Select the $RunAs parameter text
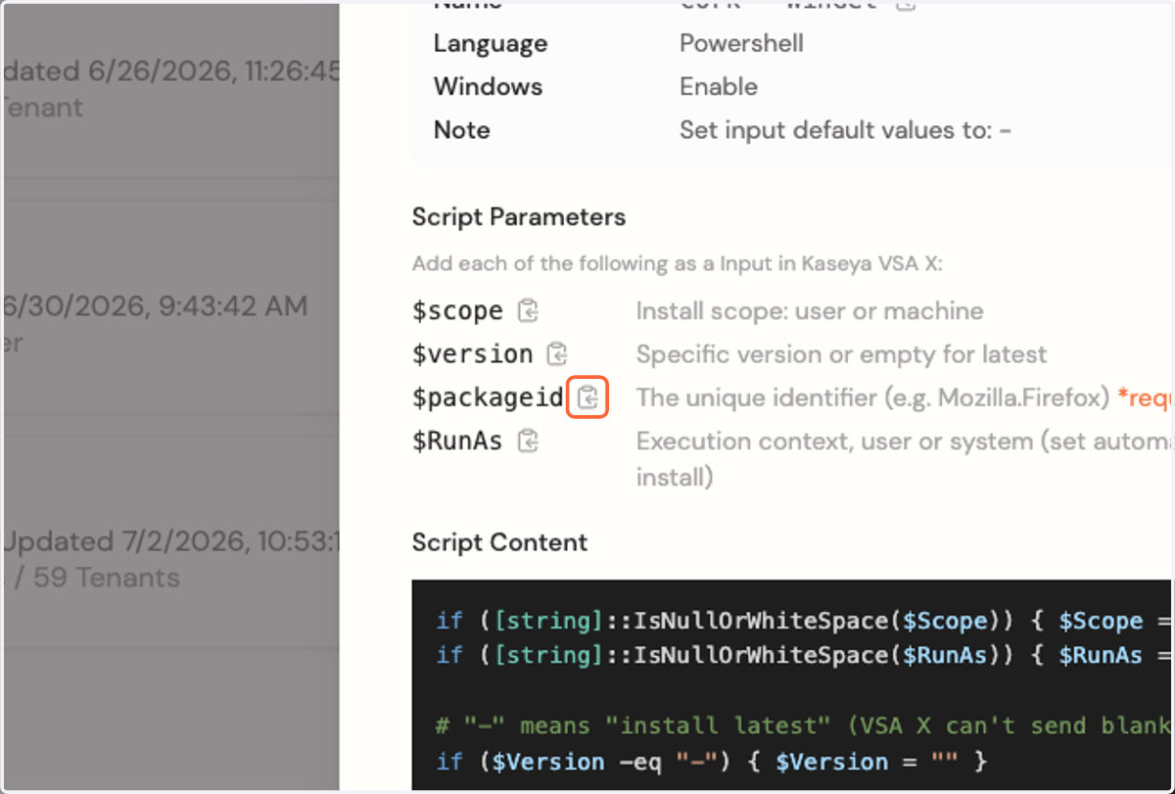The image size is (1175, 794). [457, 441]
